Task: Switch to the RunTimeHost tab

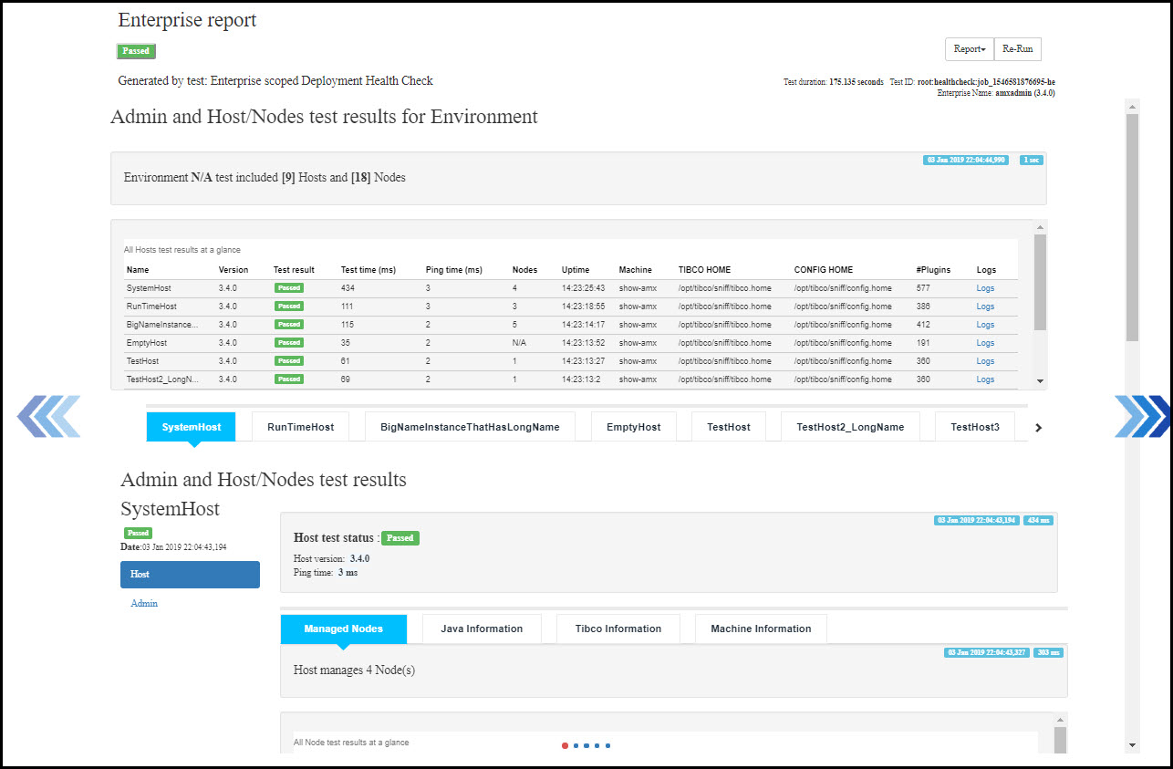Action: 300,427
